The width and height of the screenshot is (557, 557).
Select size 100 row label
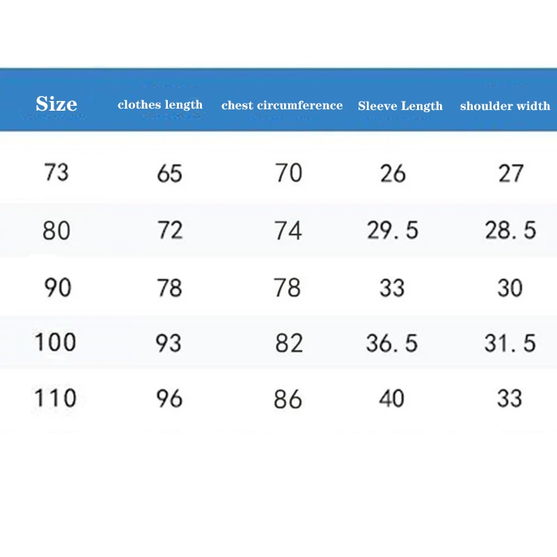coord(55,342)
